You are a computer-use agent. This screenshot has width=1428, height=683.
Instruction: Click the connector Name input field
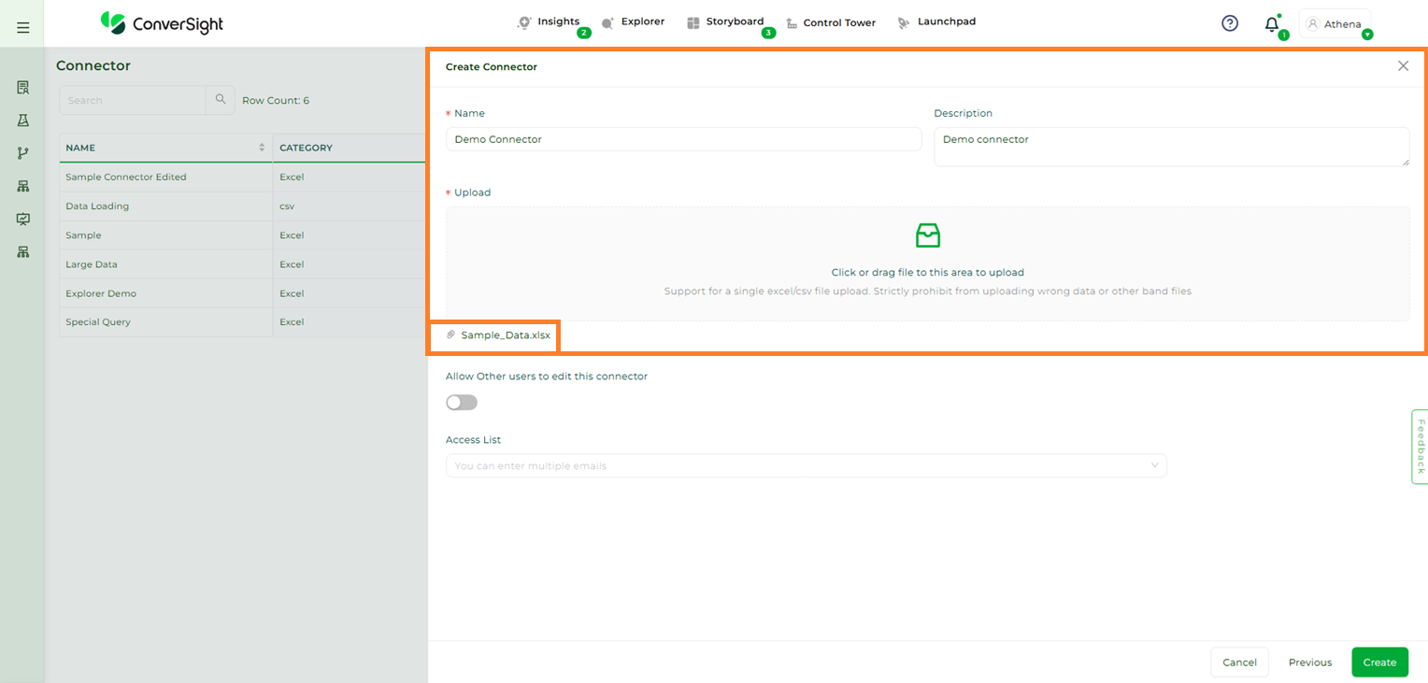(x=683, y=139)
